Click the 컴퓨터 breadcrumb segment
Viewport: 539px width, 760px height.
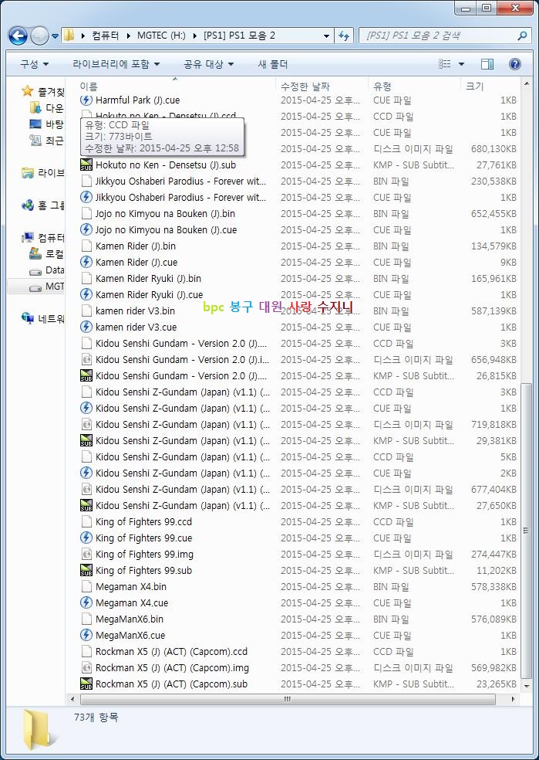coord(106,36)
